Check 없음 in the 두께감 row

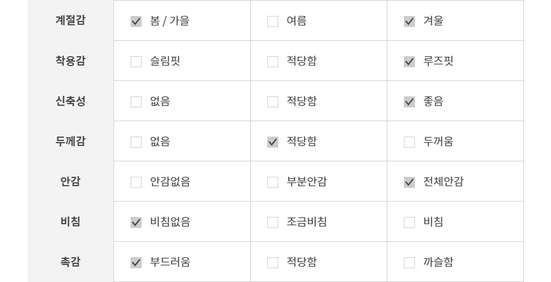click(136, 142)
